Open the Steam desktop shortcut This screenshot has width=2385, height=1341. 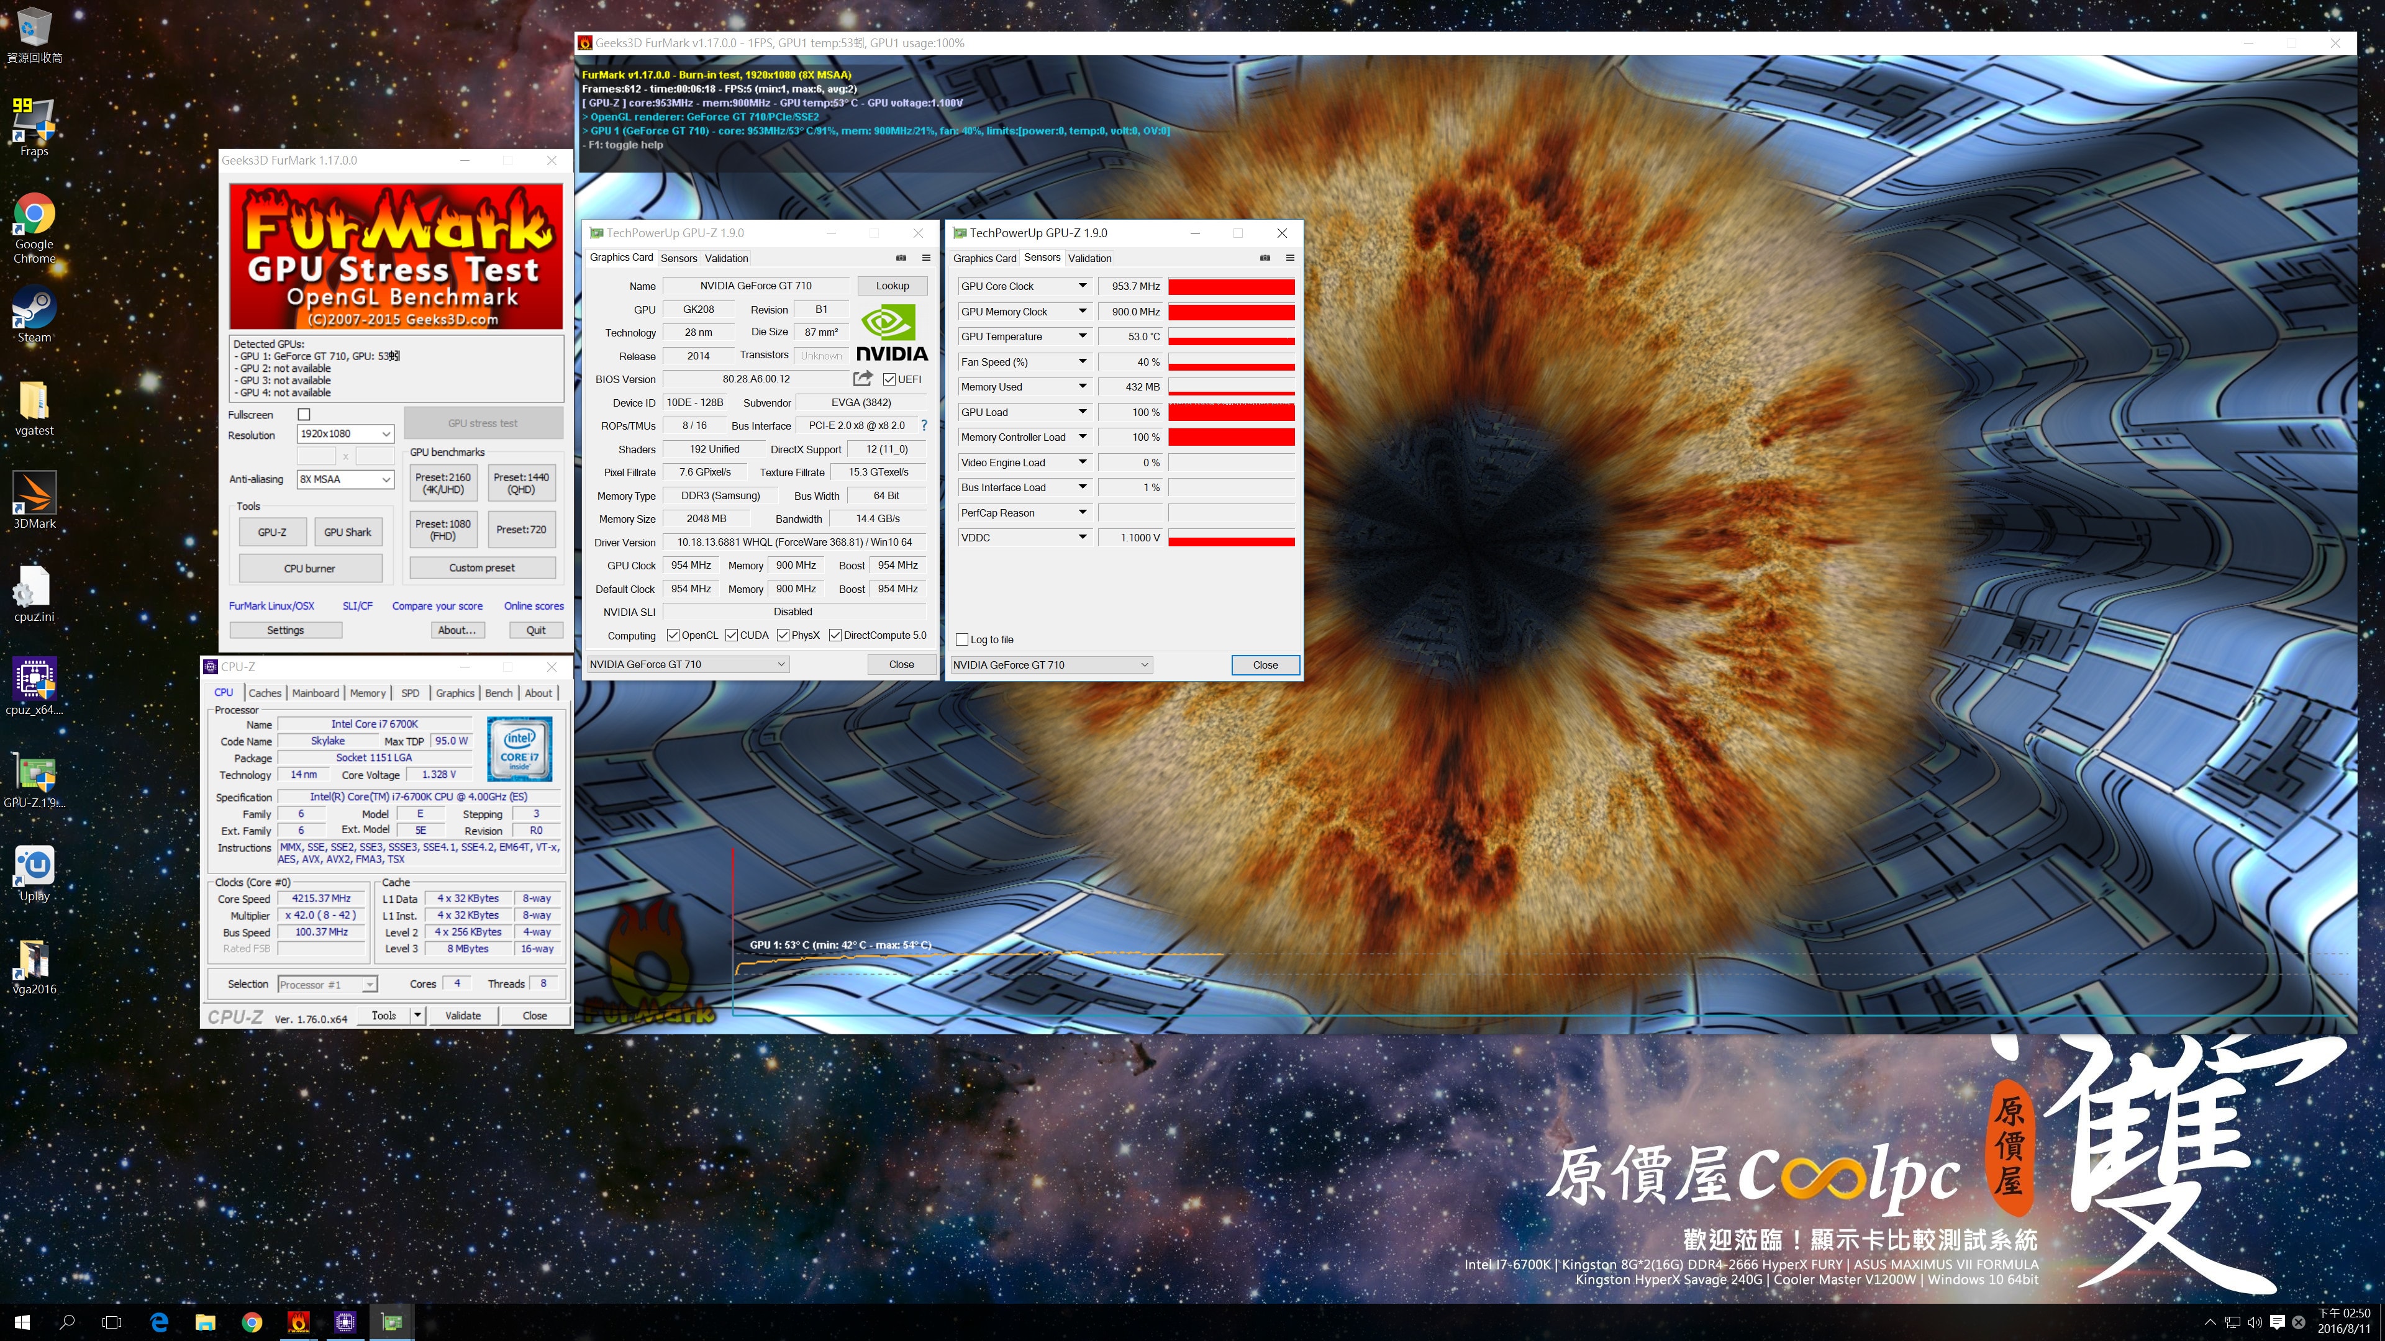coord(34,315)
